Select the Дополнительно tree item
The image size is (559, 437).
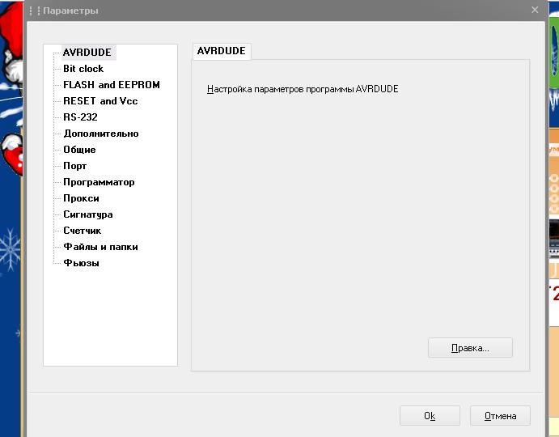pyautogui.click(x=101, y=134)
